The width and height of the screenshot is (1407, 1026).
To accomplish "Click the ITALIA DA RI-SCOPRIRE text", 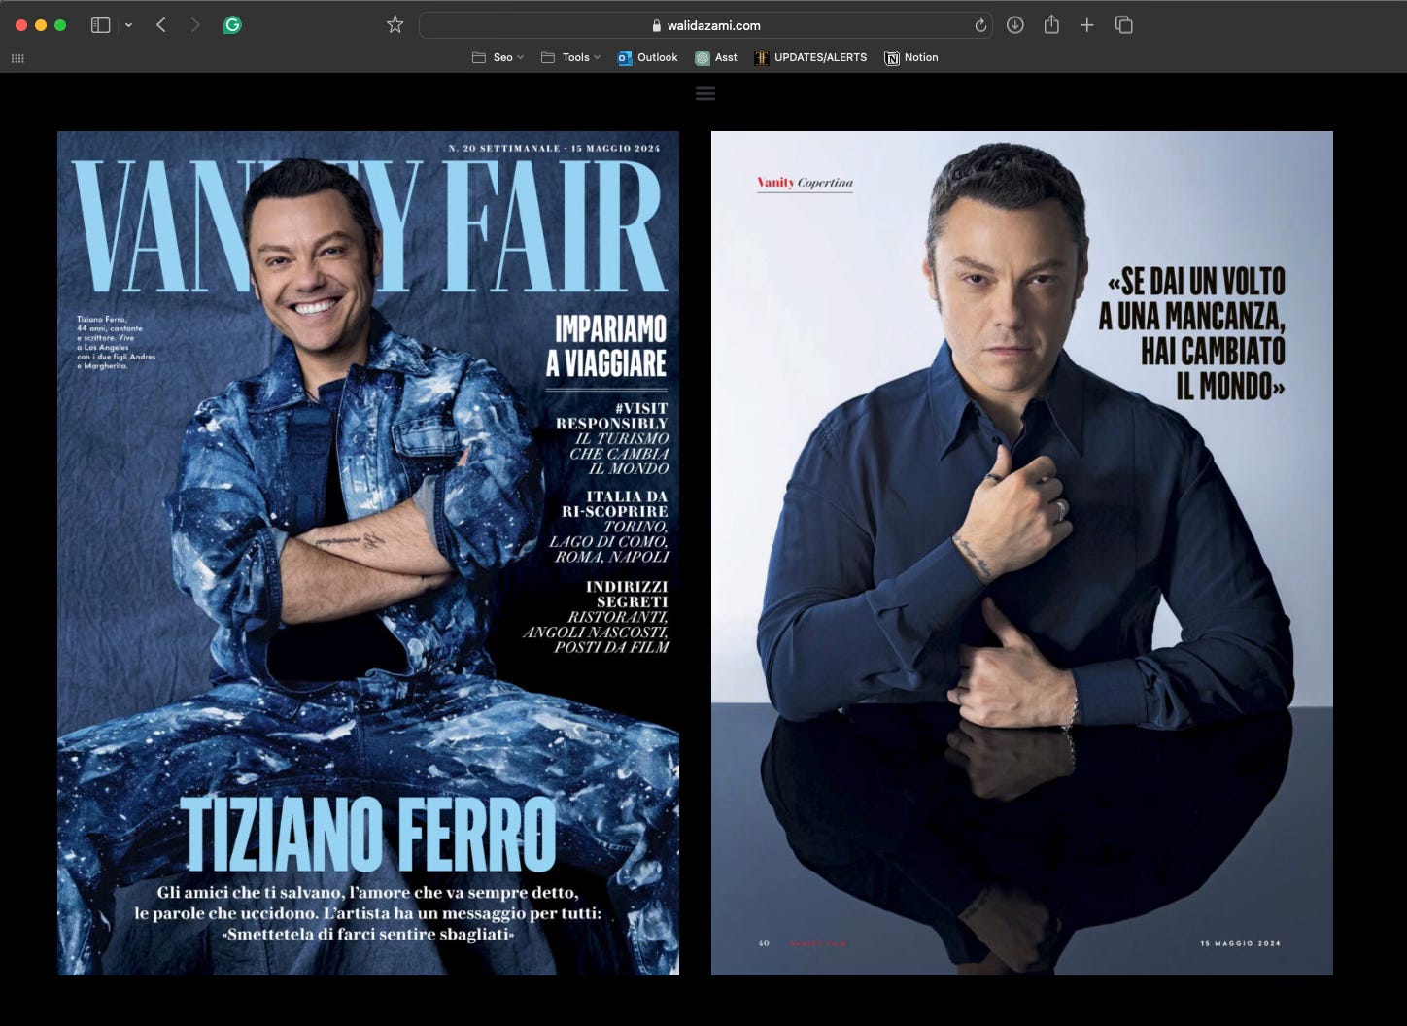I will click(x=615, y=503).
